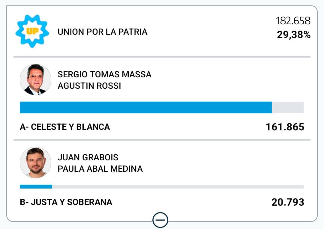Select the JUAN GRABOIS name
324x229 pixels.
(x=88, y=157)
